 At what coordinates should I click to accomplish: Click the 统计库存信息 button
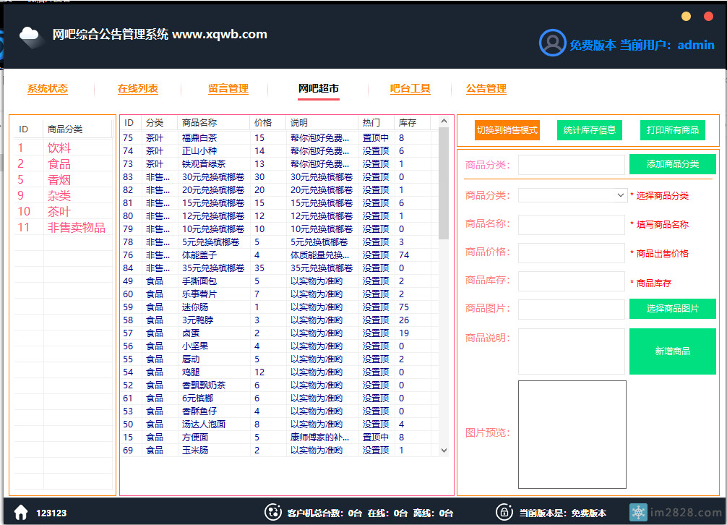[590, 130]
